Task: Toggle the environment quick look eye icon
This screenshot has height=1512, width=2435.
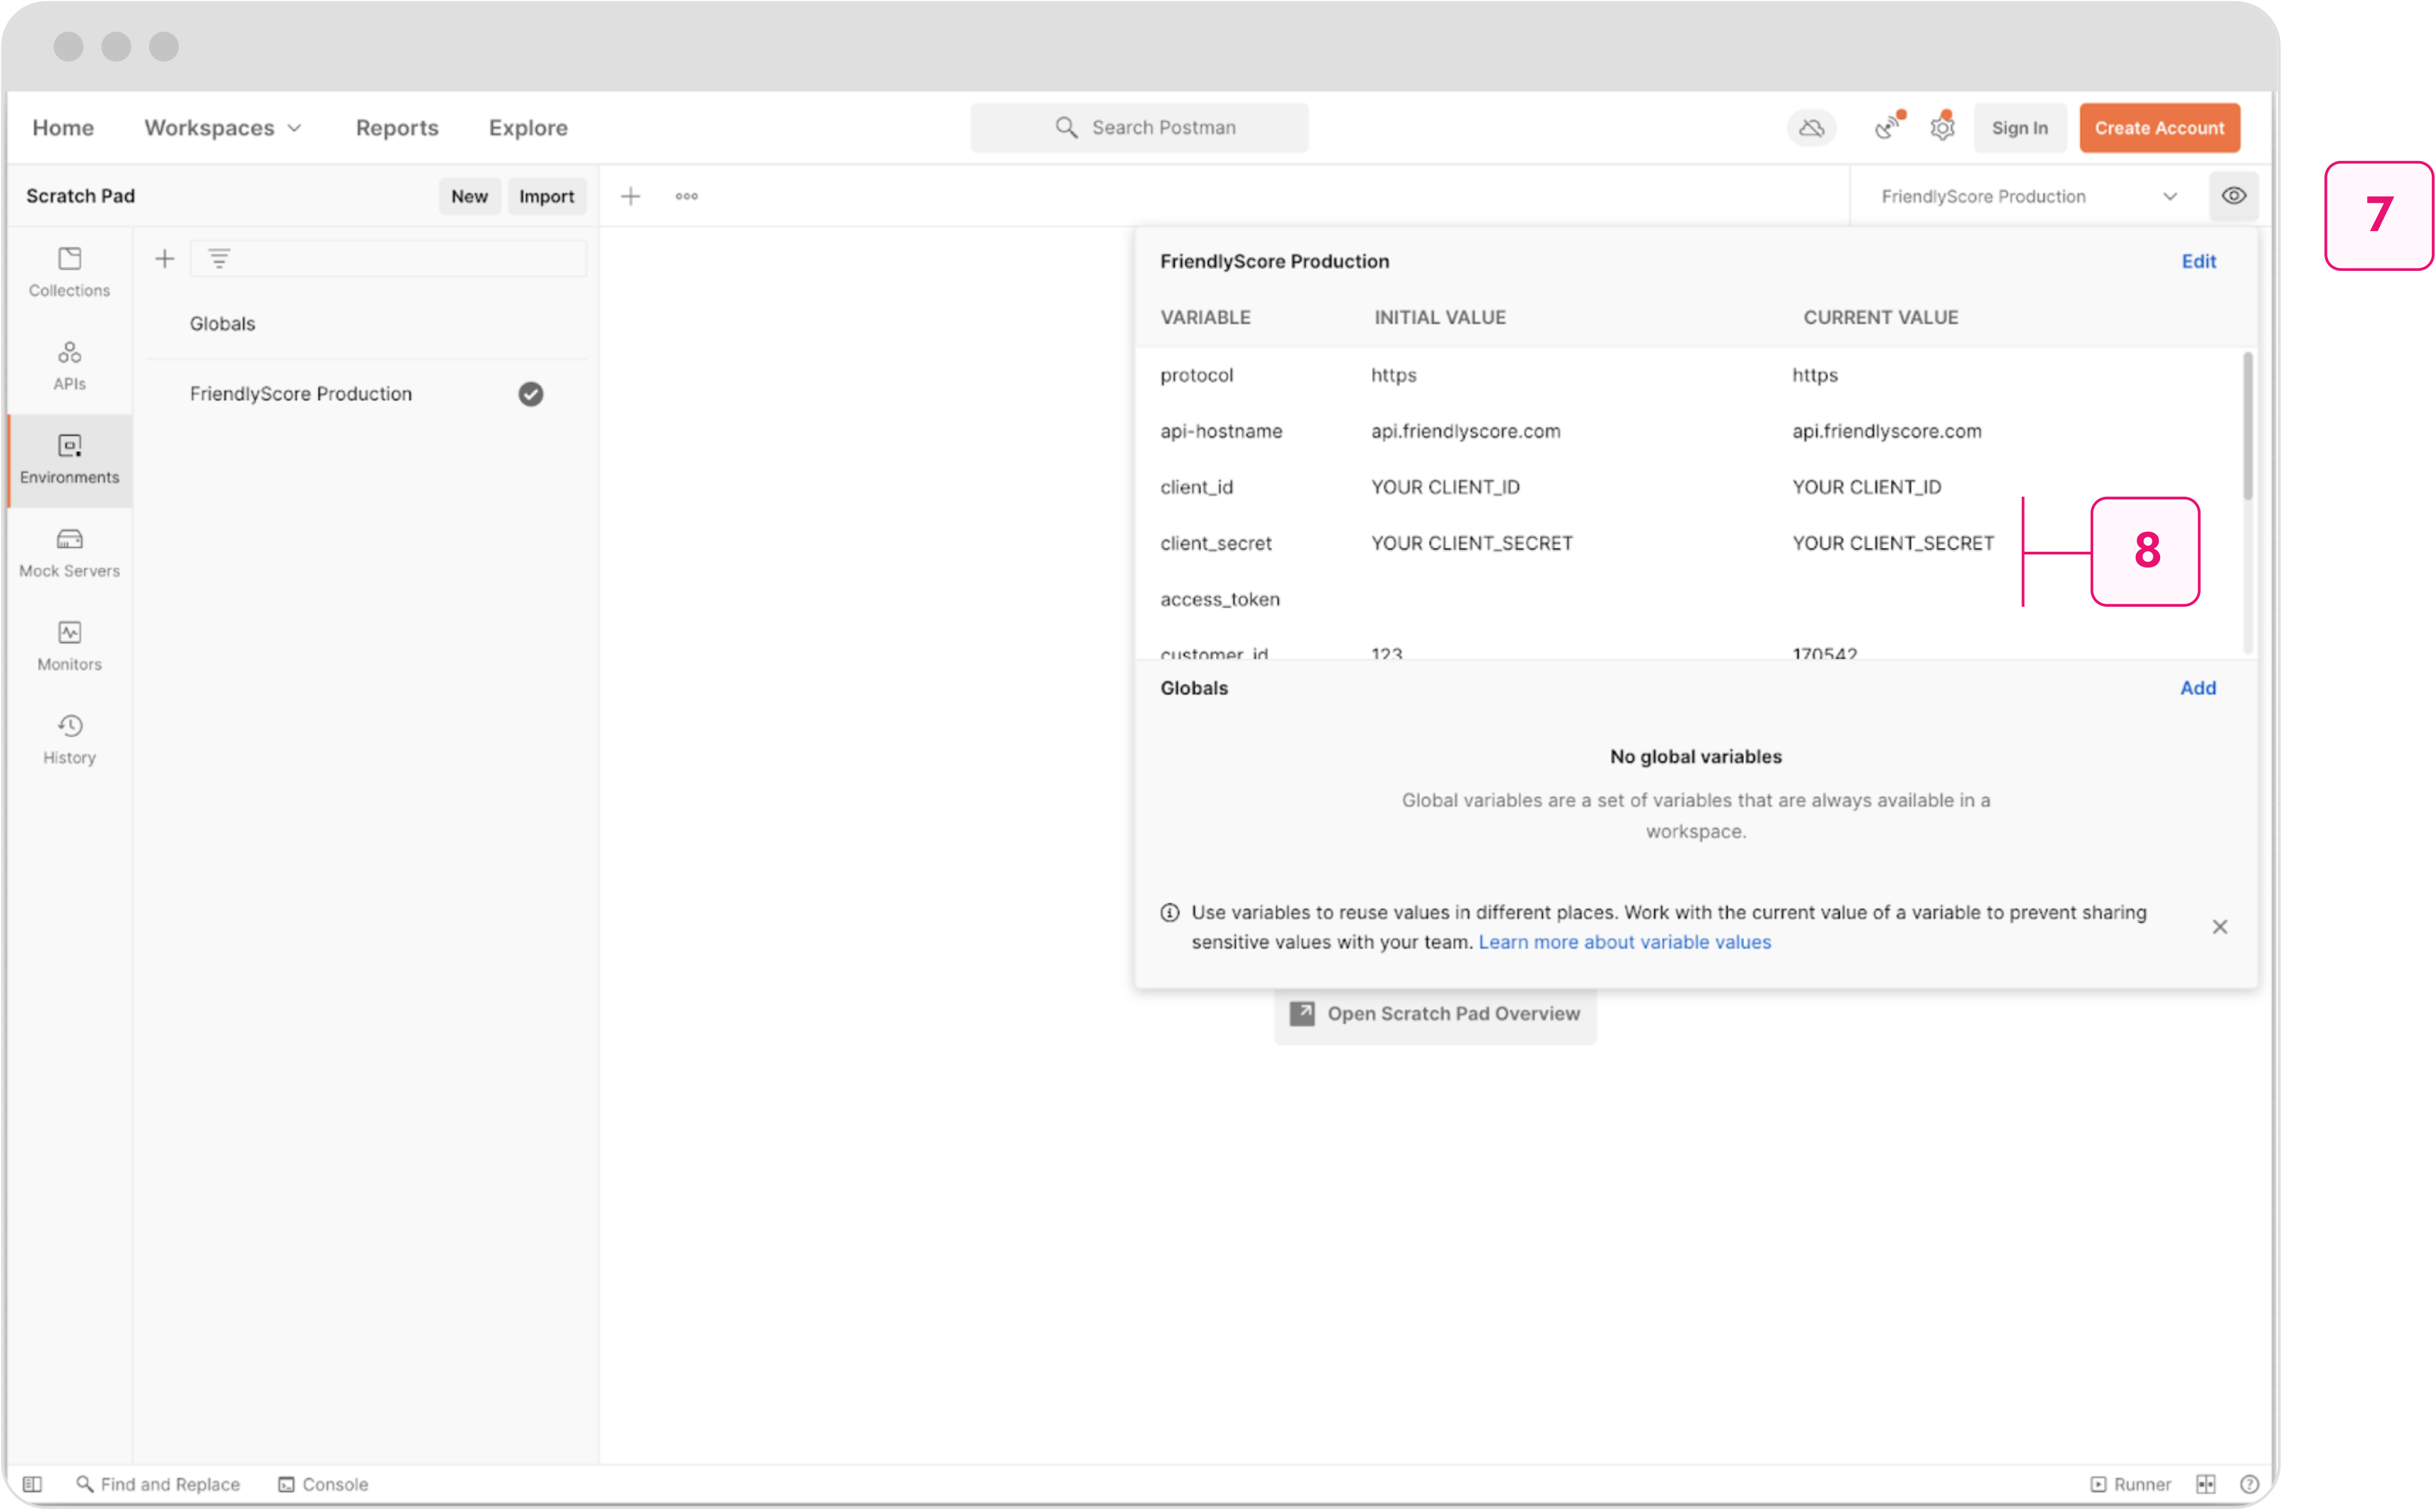Action: [2234, 196]
